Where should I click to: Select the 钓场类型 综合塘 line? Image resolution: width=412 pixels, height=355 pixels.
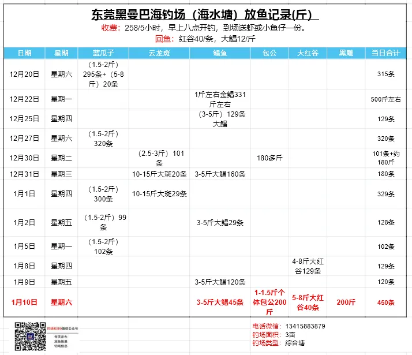[279, 343]
